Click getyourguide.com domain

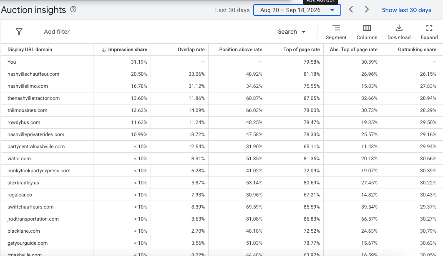[28, 243]
